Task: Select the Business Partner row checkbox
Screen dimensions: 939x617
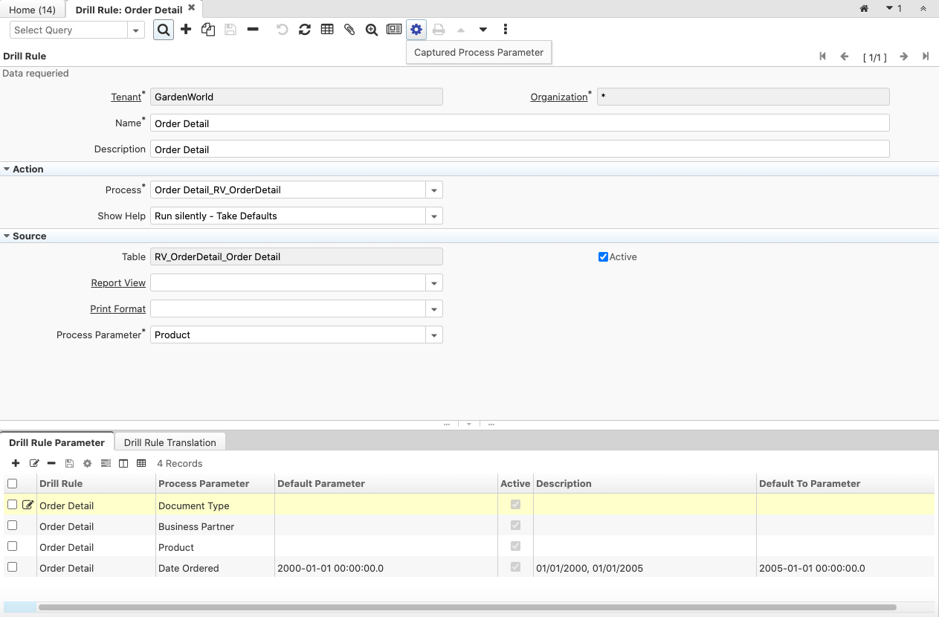Action: [x=12, y=526]
